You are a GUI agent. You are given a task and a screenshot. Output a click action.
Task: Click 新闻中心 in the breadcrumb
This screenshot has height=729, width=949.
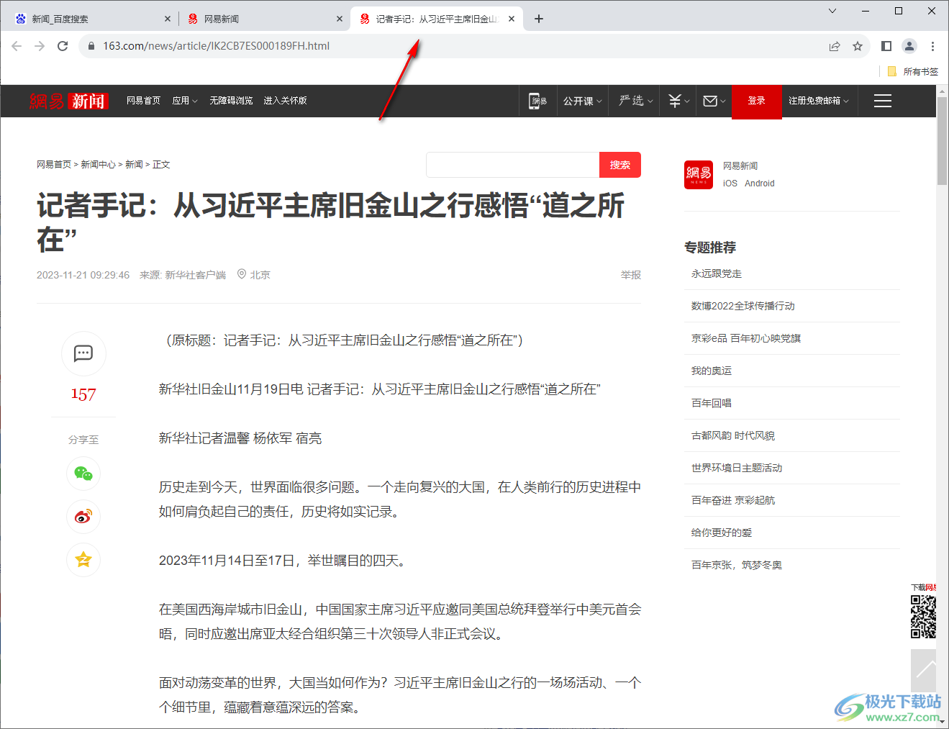click(98, 165)
